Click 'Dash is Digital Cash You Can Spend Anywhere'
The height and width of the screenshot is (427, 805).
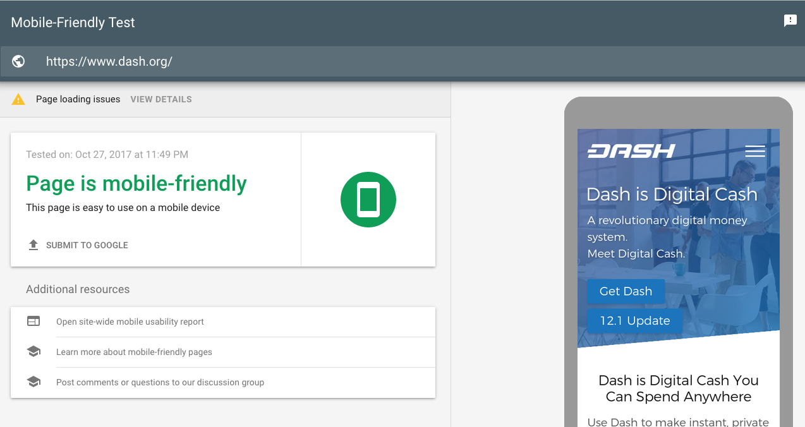679,388
